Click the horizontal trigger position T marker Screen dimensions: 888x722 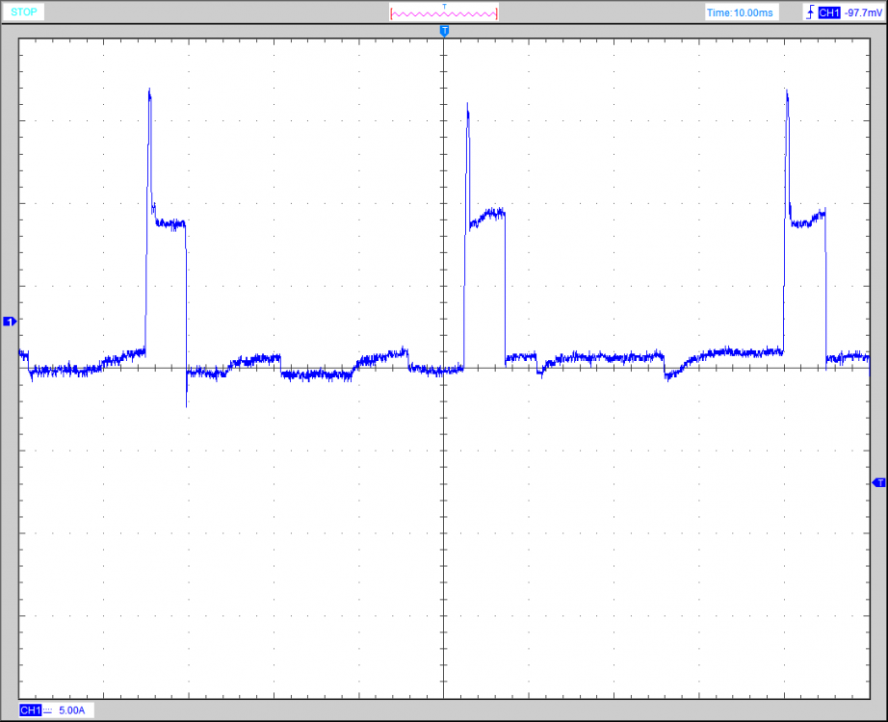[444, 32]
